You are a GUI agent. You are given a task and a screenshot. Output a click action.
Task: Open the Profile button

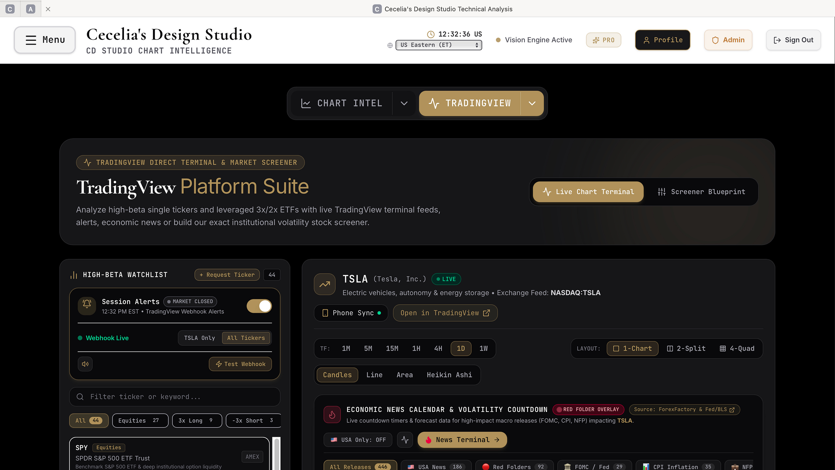click(x=662, y=40)
